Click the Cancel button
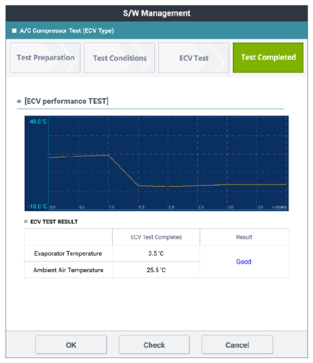Image resolution: width=313 pixels, height=363 pixels. tap(237, 345)
